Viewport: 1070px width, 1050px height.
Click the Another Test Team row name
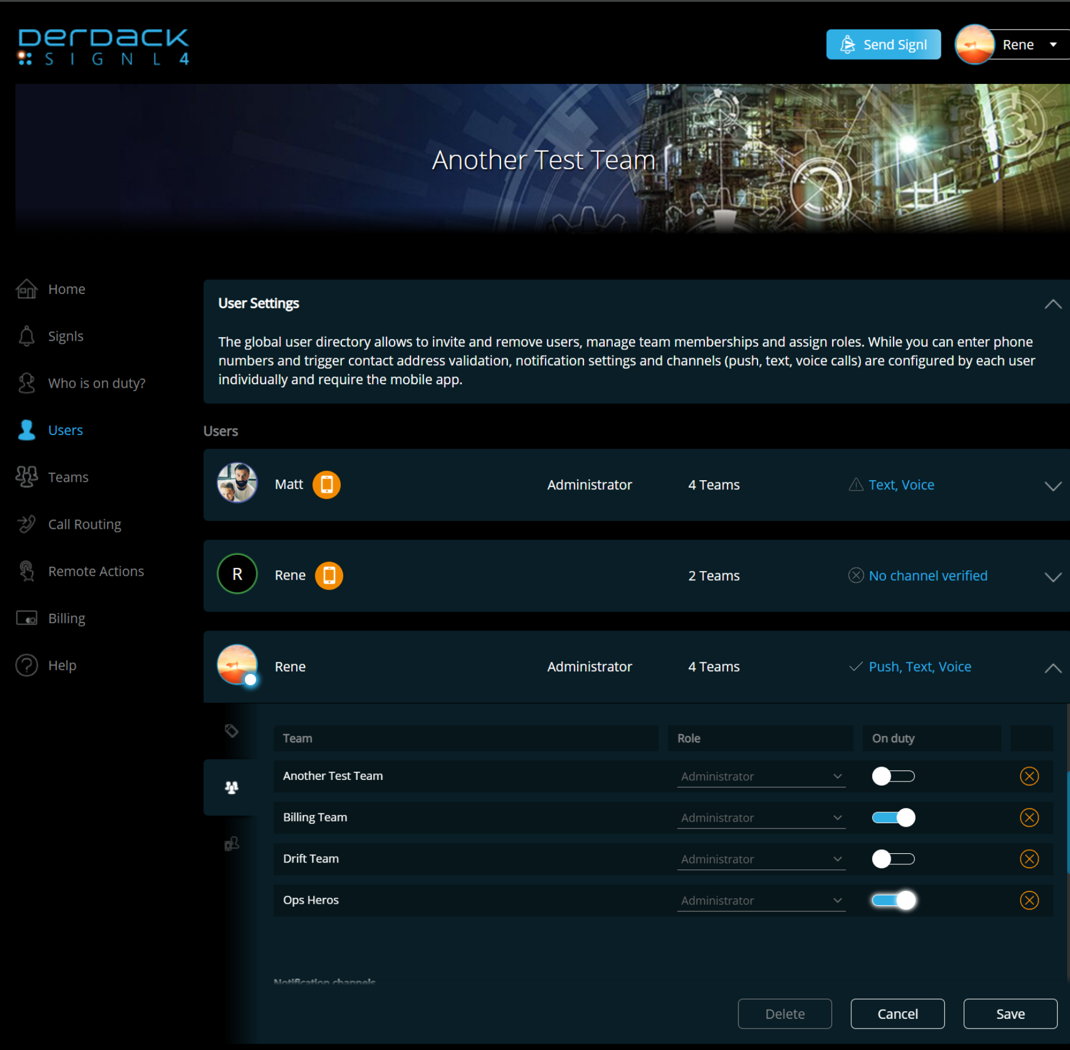333,776
